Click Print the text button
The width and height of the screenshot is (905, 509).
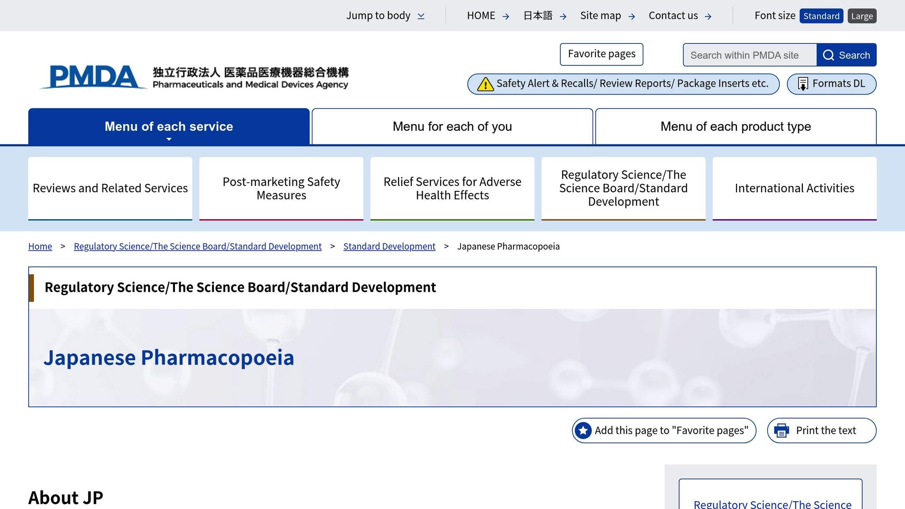pyautogui.click(x=821, y=430)
